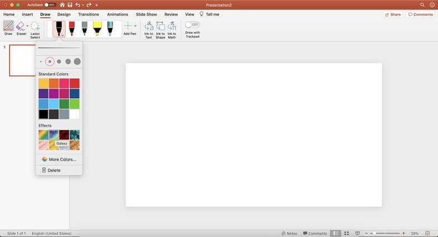Choose the yellow highlighter tool

[x=97, y=29]
